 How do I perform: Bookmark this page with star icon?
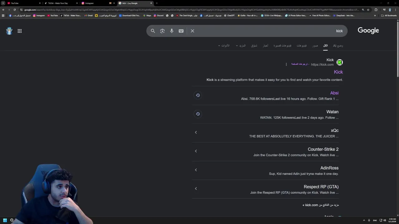(x=368, y=10)
